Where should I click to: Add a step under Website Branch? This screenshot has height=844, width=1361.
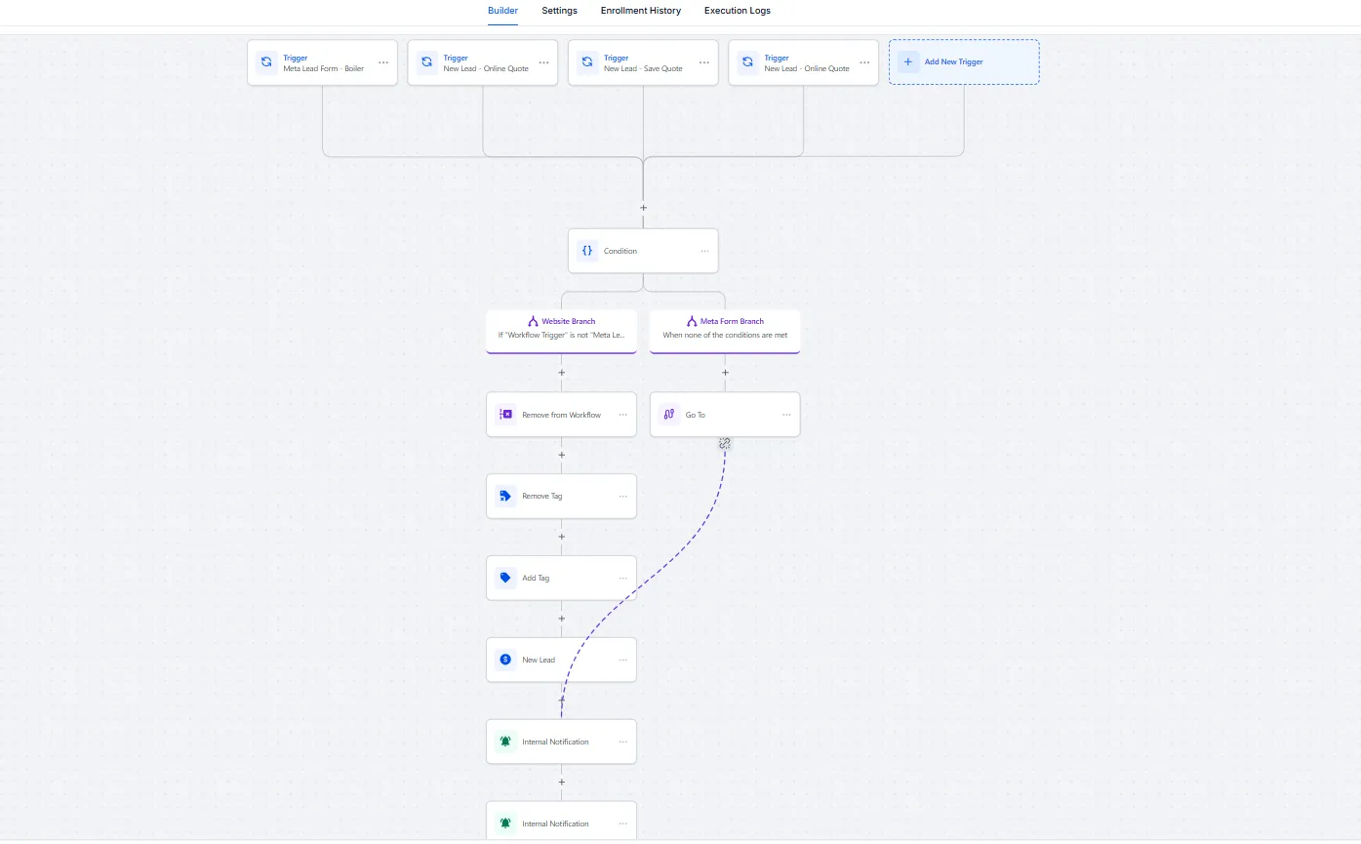coord(562,372)
